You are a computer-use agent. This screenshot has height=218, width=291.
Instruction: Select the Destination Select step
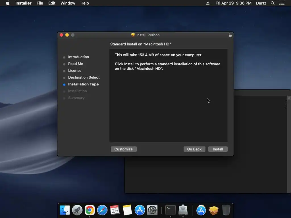click(x=84, y=77)
